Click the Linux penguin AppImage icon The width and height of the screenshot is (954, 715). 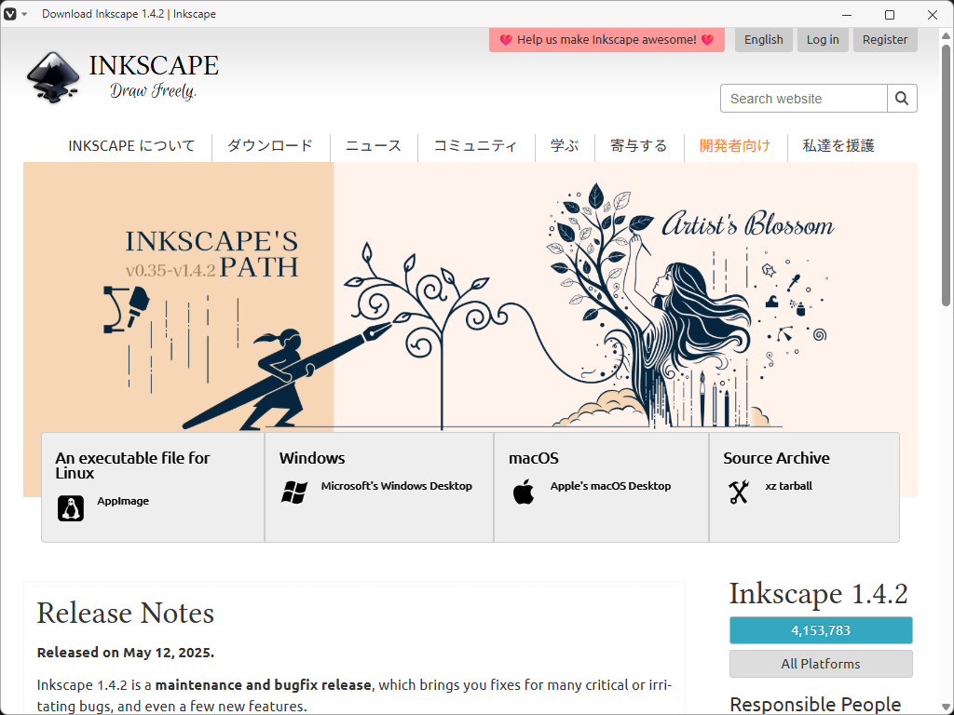coord(71,508)
